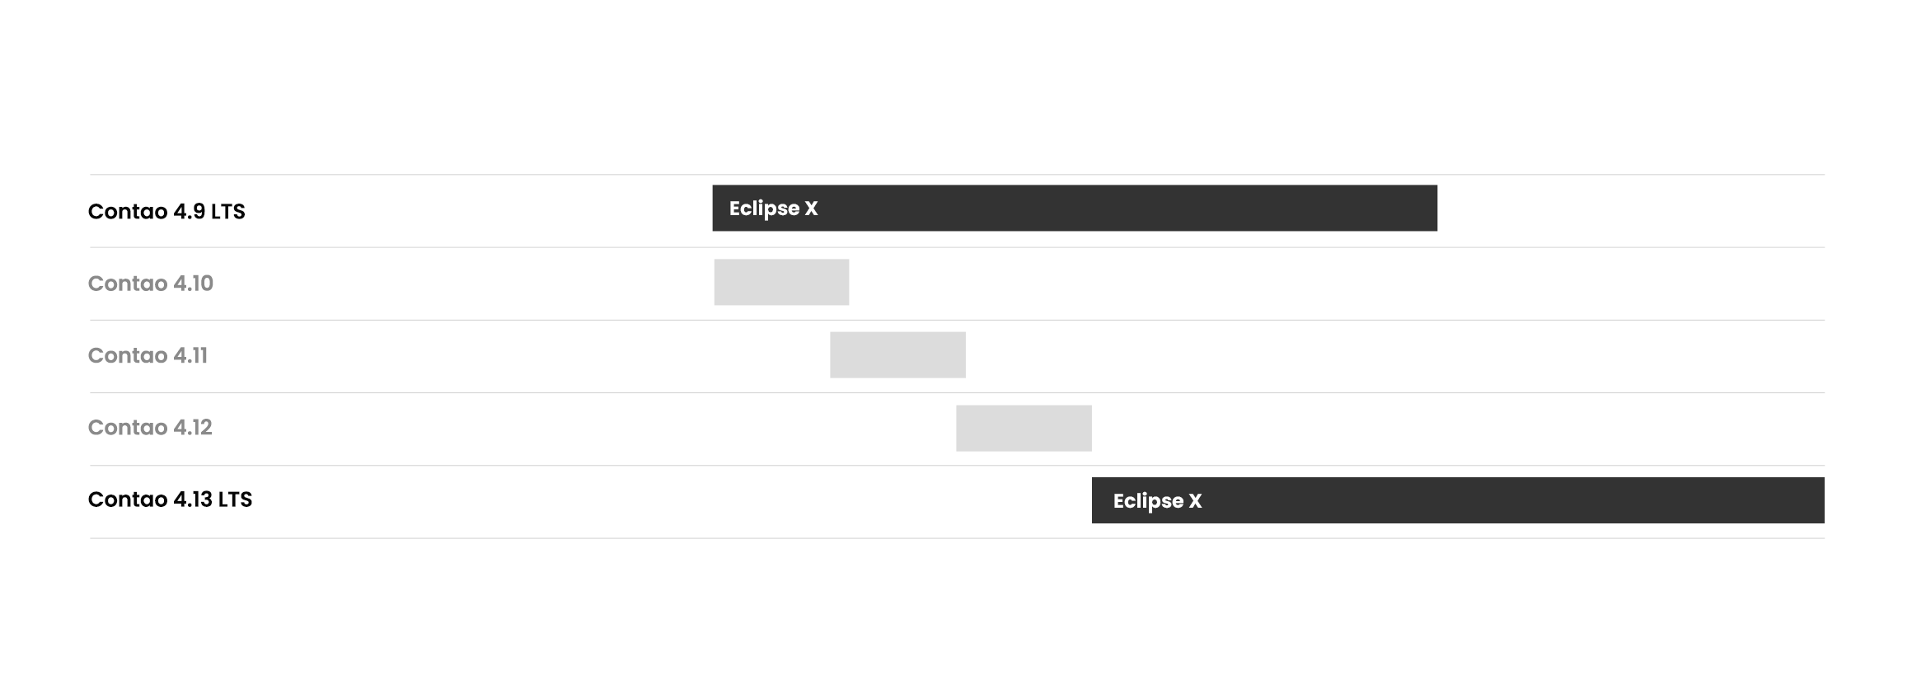Click the Contao 4.12 row label
Viewport: 1912px width, 680px height.
pyautogui.click(x=150, y=427)
